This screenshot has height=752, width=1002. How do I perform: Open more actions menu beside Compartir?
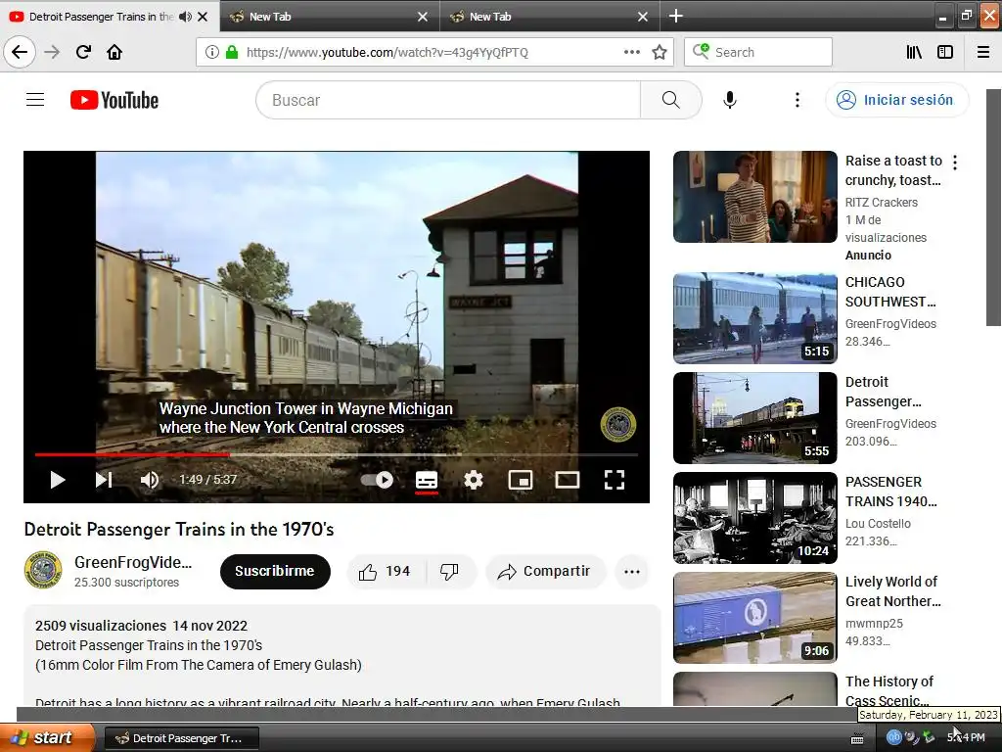coord(632,572)
